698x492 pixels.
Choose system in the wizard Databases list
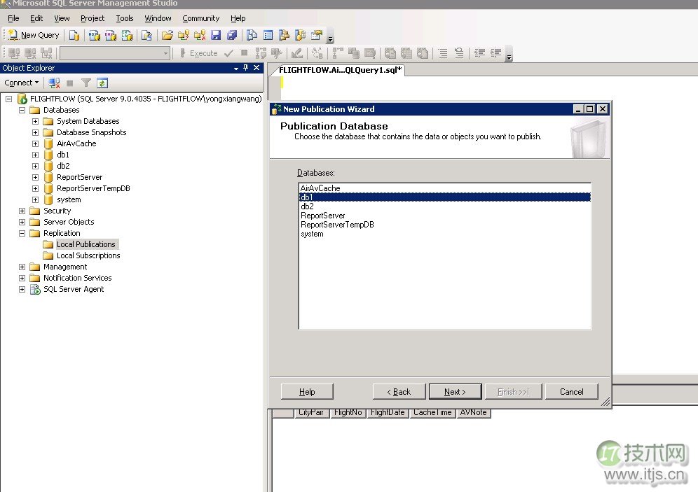pos(445,234)
